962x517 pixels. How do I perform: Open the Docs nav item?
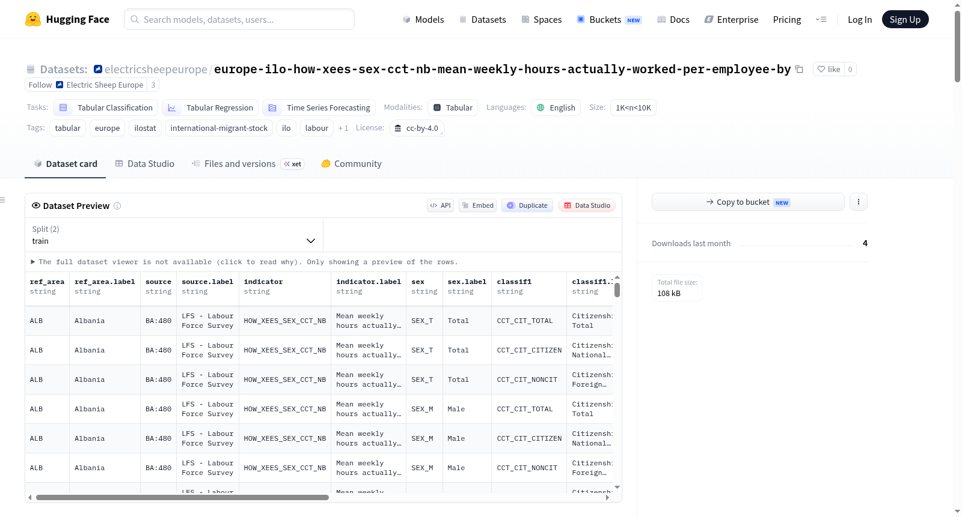673,19
